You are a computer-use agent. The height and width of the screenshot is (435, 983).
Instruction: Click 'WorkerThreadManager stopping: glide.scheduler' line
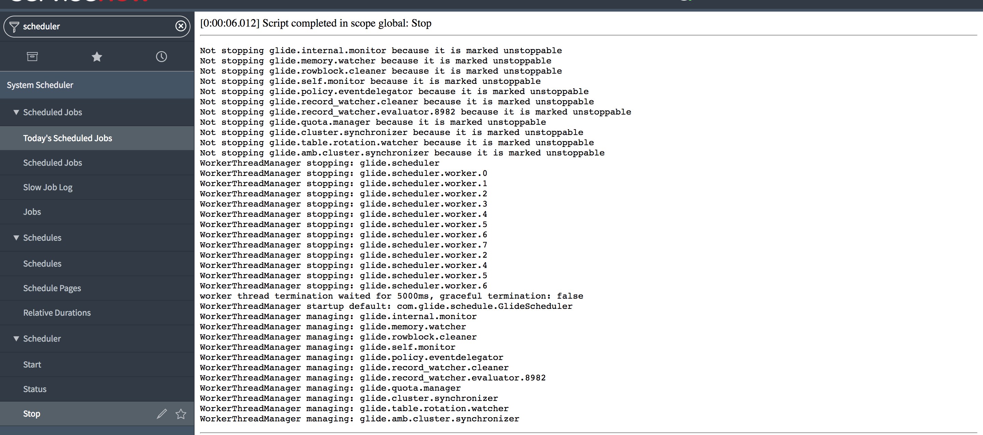point(319,163)
